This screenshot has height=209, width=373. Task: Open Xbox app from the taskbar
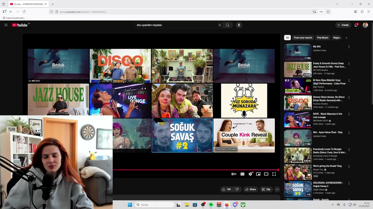(243, 205)
